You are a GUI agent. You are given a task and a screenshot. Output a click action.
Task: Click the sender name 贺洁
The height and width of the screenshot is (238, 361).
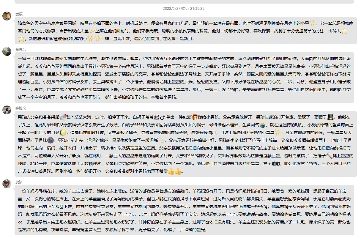19,182
